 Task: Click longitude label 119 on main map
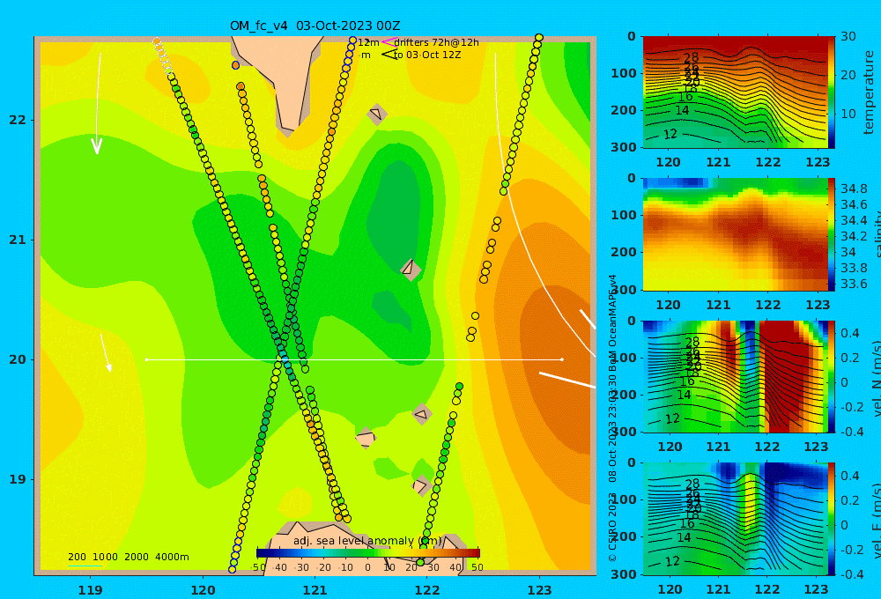tap(91, 590)
